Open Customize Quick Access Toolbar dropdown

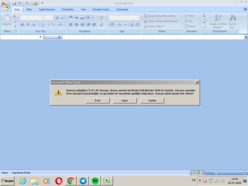pos(42,3)
